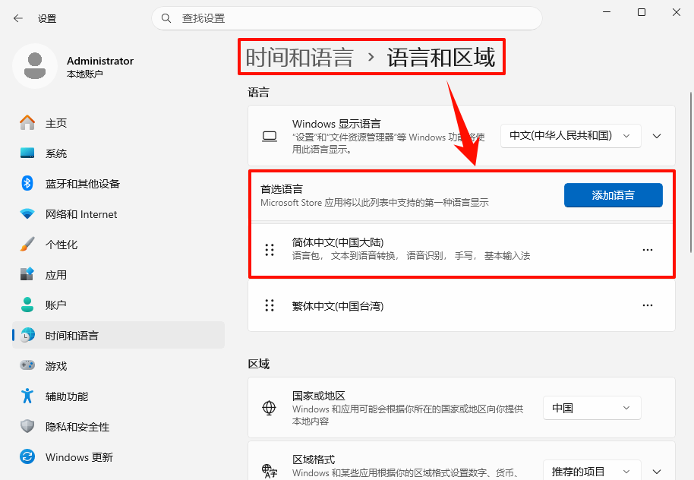Select 繁体中文(中国台湾) language row
Image resolution: width=694 pixels, height=480 pixels.
tap(462, 305)
